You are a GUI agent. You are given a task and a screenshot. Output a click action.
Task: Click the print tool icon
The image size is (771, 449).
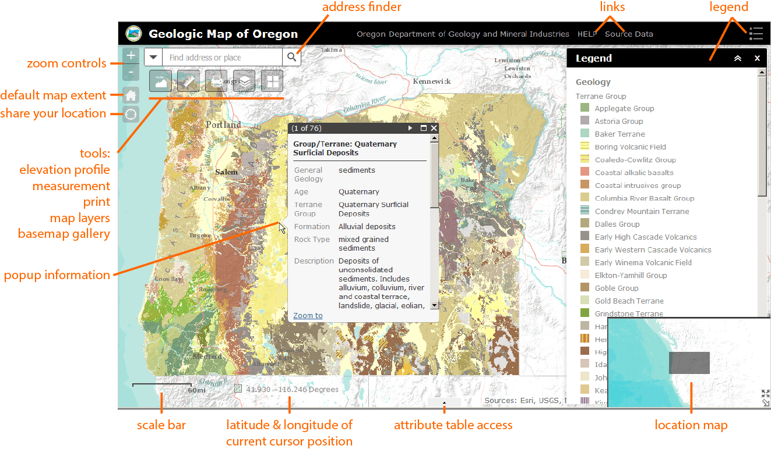click(216, 81)
